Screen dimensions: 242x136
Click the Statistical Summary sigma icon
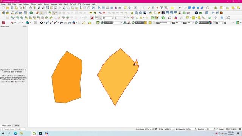[x=116, y=8]
